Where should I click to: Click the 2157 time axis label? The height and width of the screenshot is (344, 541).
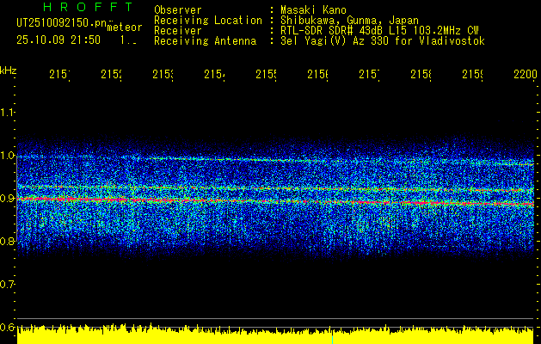tap(369, 74)
